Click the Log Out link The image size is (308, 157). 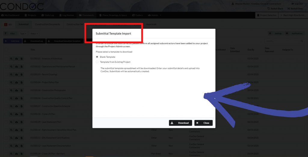click(297, 4)
